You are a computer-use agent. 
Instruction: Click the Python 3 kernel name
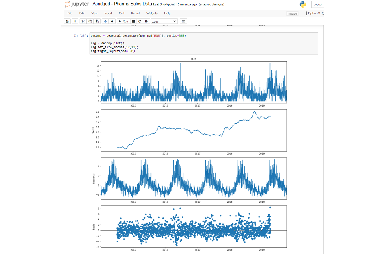tap(314, 13)
